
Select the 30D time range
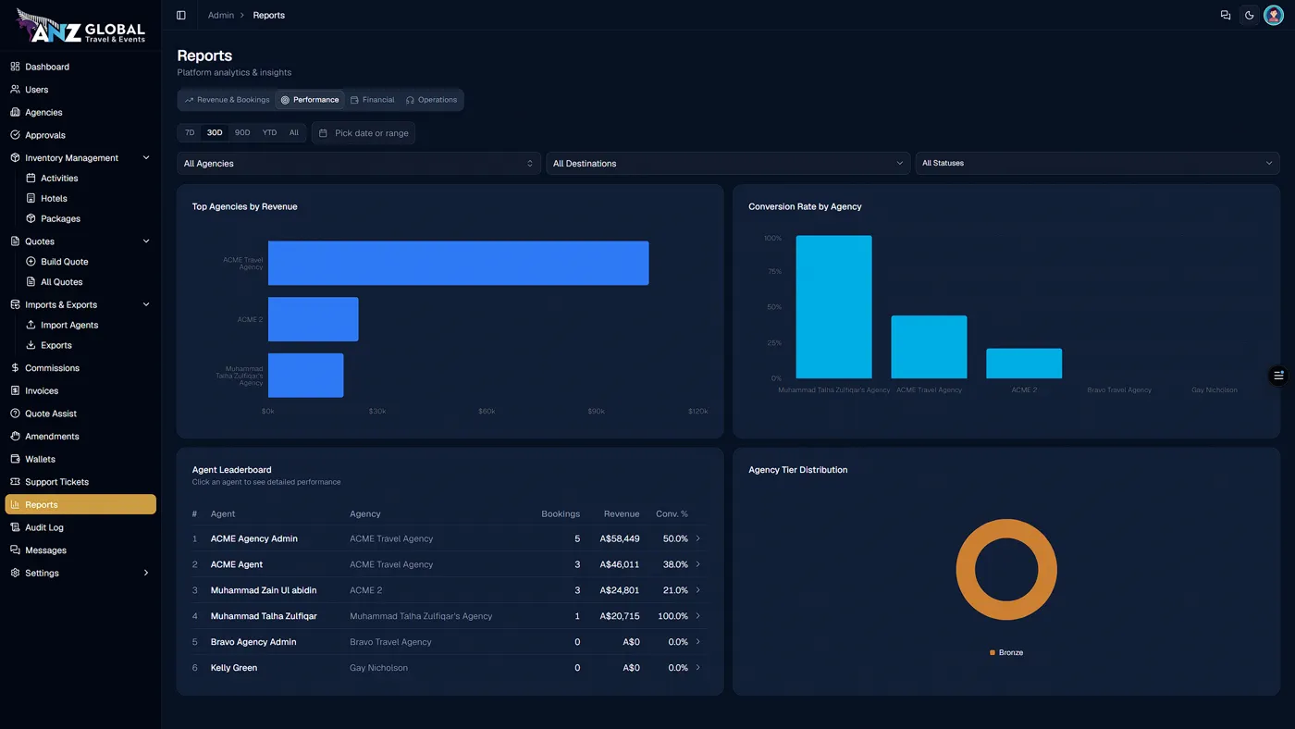[215, 132]
